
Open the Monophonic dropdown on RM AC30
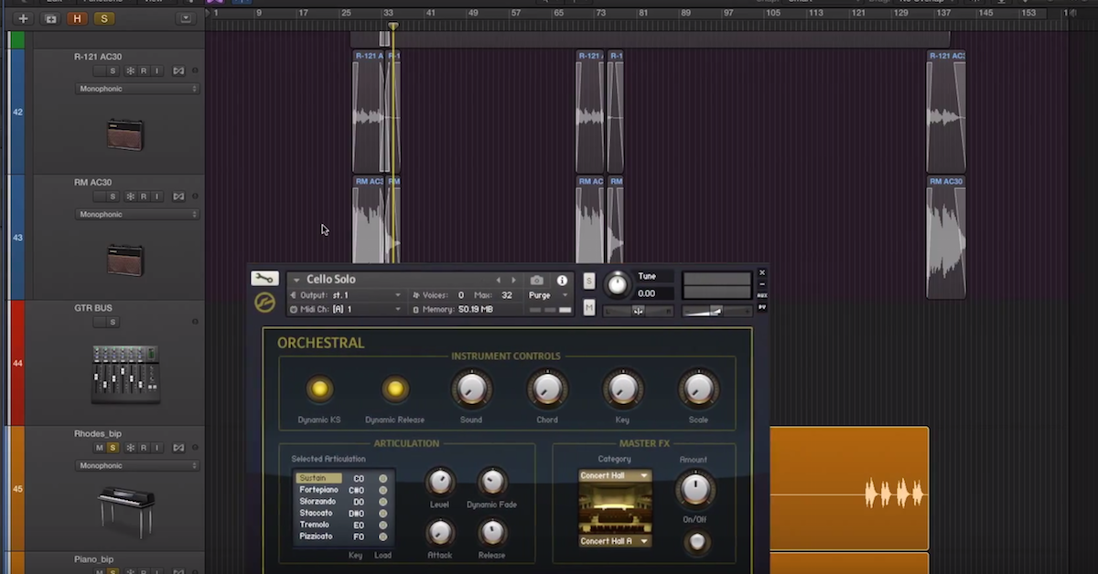pos(136,213)
